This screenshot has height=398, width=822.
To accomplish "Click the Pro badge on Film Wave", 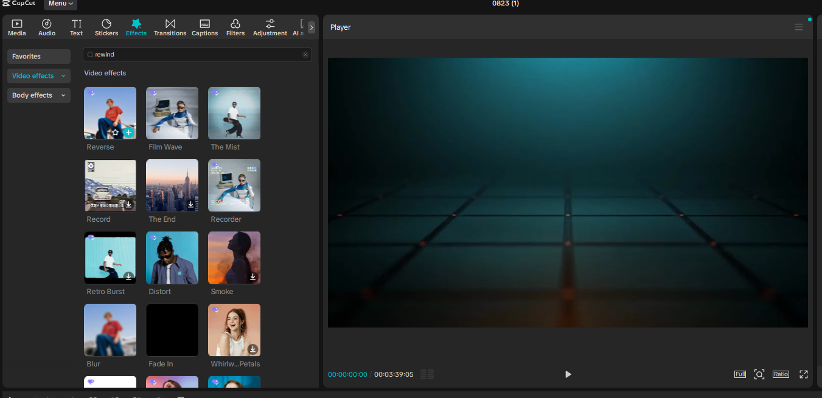I will coord(154,93).
